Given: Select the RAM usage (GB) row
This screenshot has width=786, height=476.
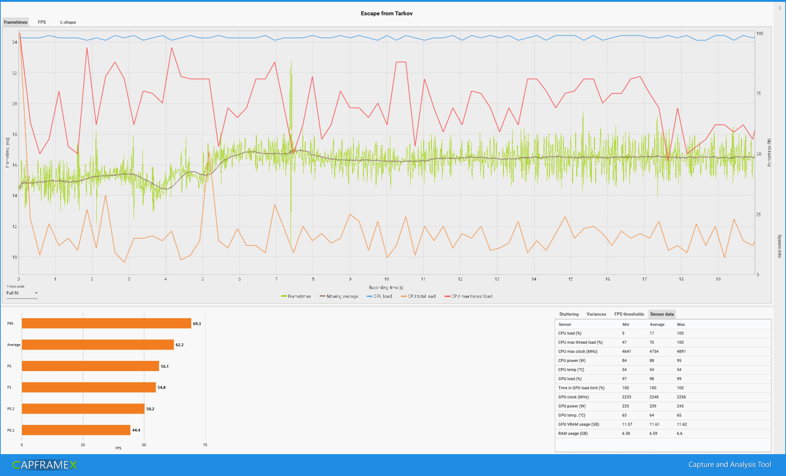Looking at the screenshot, I should 663,433.
